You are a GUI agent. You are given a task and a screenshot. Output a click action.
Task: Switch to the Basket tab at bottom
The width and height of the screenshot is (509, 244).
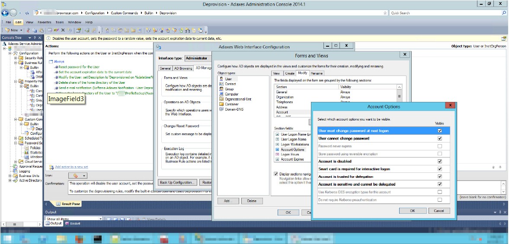point(73,224)
